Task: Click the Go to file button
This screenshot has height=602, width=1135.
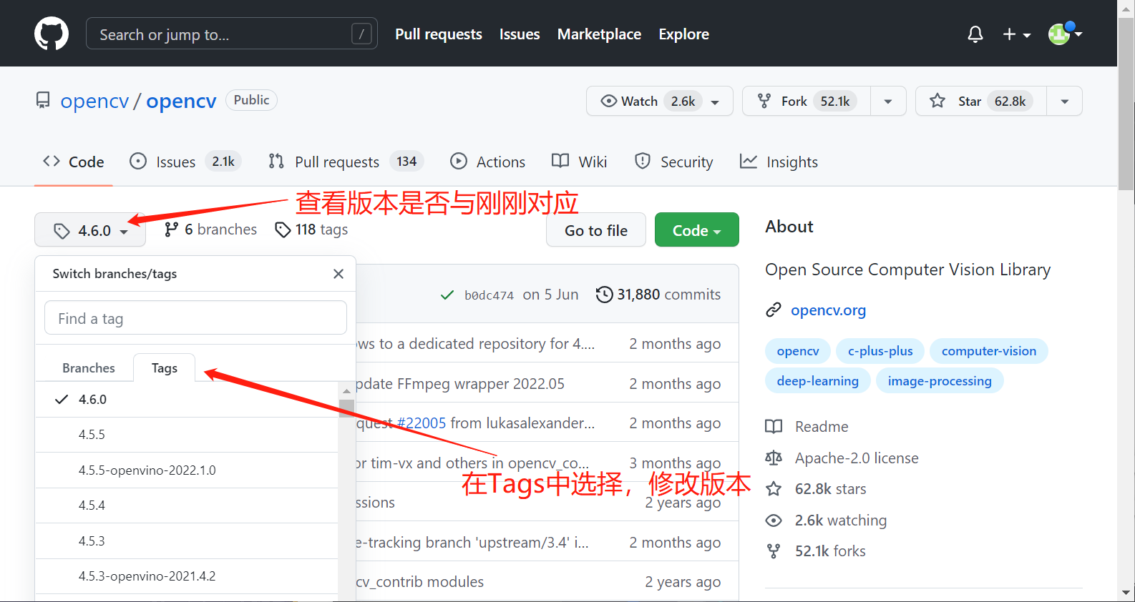Action: pyautogui.click(x=596, y=230)
